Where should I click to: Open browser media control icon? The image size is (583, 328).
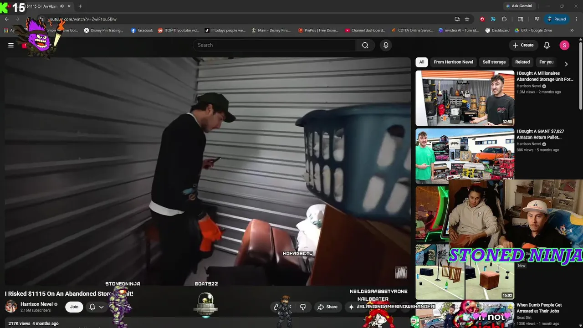(537, 19)
